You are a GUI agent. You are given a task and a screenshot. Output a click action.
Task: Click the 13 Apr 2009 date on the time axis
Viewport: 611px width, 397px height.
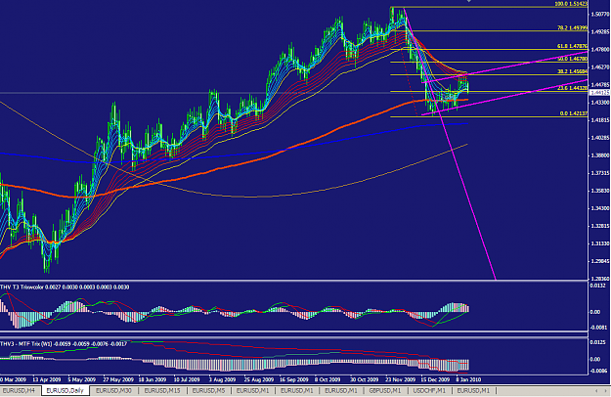(46, 379)
